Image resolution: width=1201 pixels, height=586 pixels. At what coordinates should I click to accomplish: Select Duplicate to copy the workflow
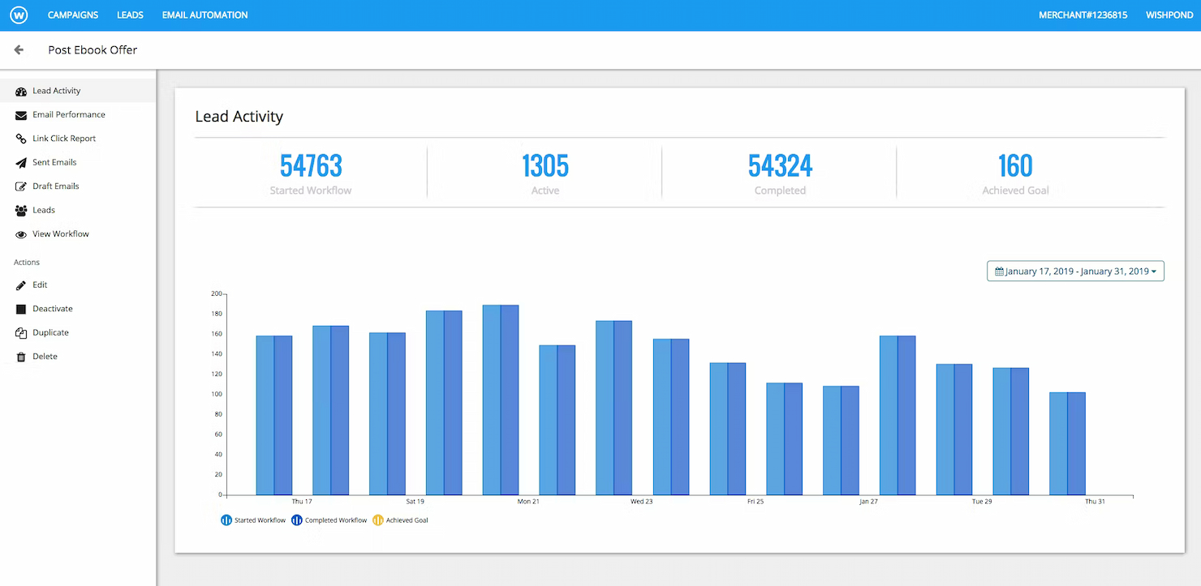click(50, 332)
